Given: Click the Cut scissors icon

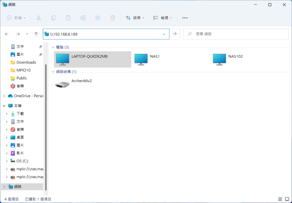Looking at the screenshot, I should (x=38, y=18).
